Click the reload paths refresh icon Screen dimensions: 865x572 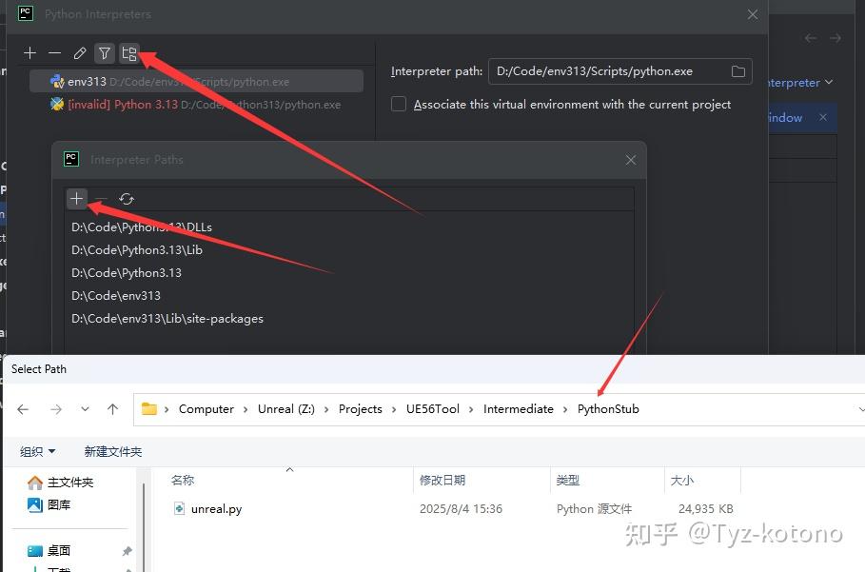tap(127, 199)
